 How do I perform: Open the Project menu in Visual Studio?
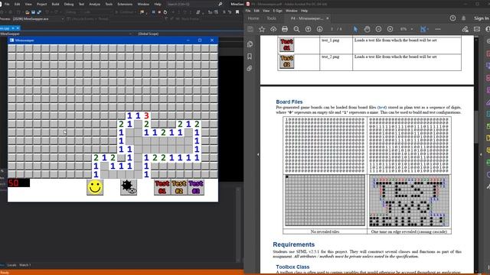41,4
